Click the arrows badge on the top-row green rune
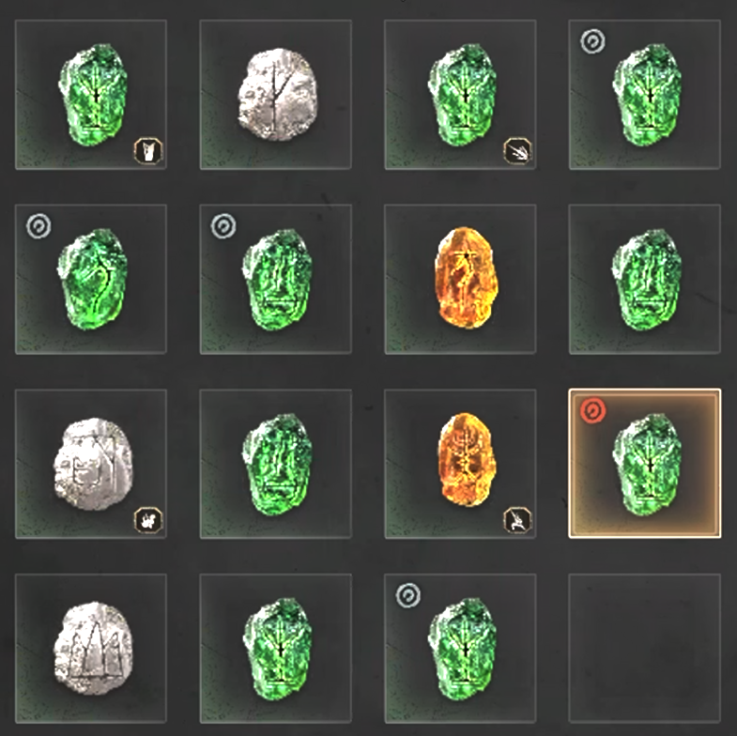 [517, 151]
